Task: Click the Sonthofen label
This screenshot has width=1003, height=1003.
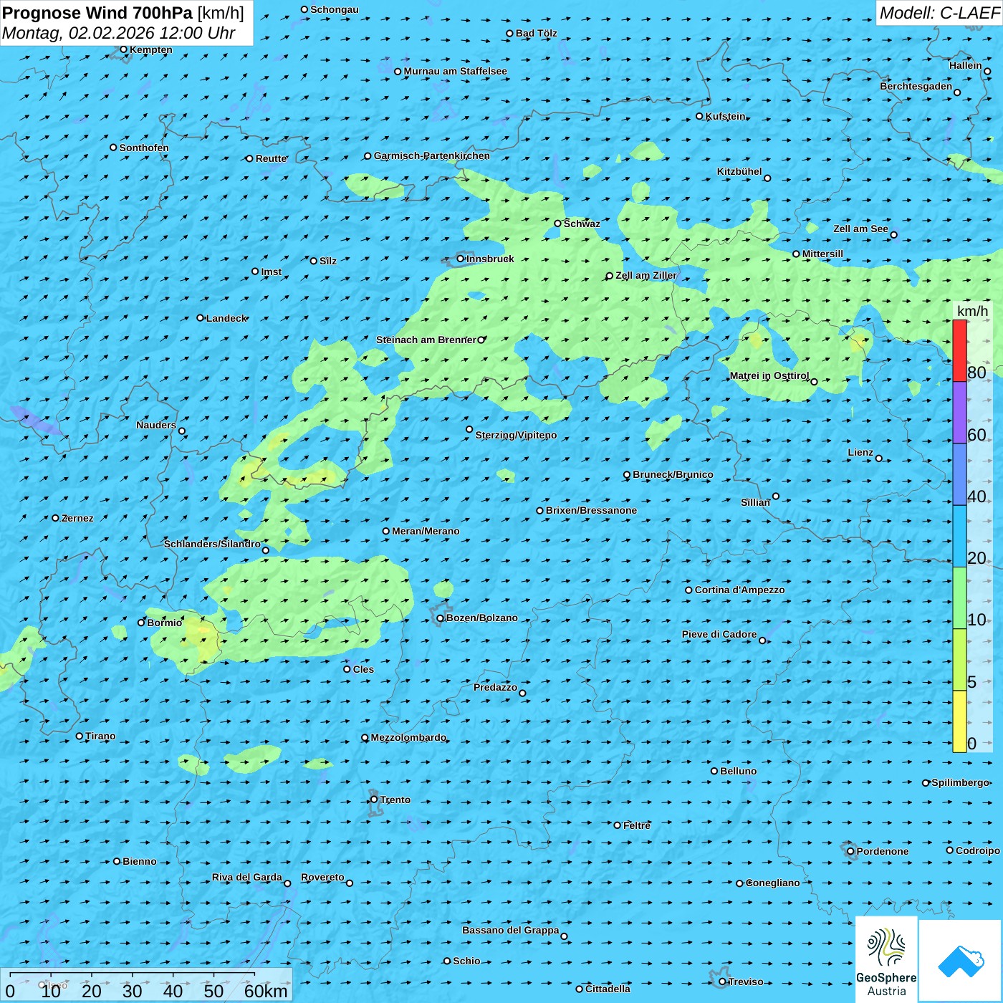Action: [144, 148]
